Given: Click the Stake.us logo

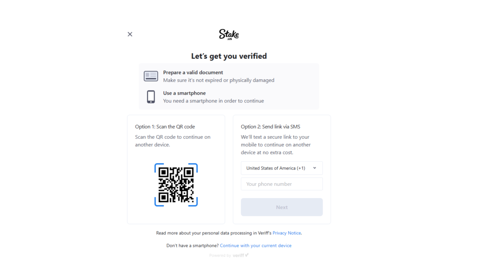Looking at the screenshot, I should coord(229,34).
